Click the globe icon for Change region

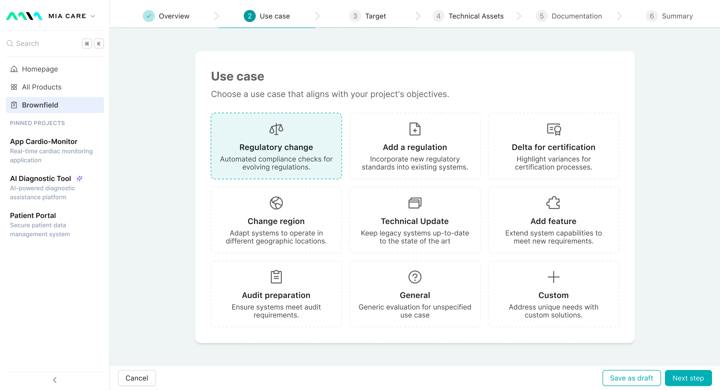point(276,203)
